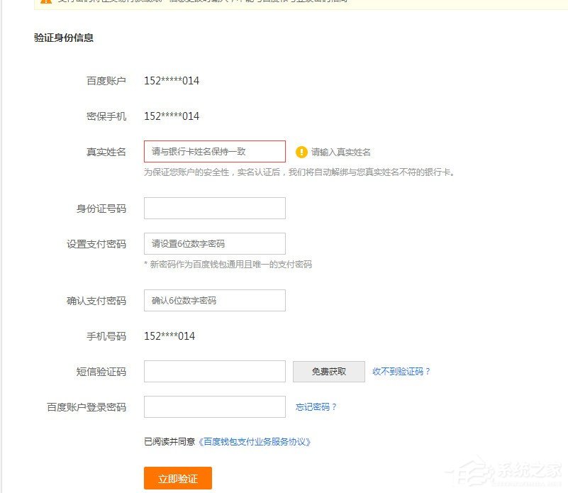
Task: Click the orange warning banner at the top
Action: 284,4
